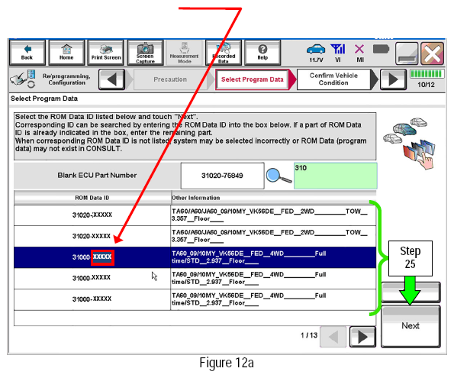Screen dimensions: 454x378
Task: Select first 31020-XXXXX 2WD TOW row
Action: [195, 215]
